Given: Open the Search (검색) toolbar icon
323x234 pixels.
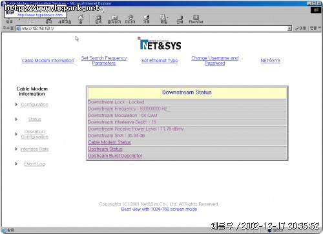Looking at the screenshot, I should [98, 19].
